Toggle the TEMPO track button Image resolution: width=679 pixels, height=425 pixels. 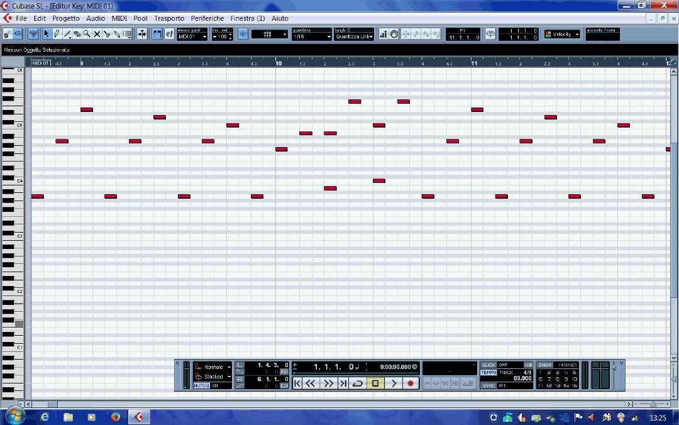click(489, 373)
